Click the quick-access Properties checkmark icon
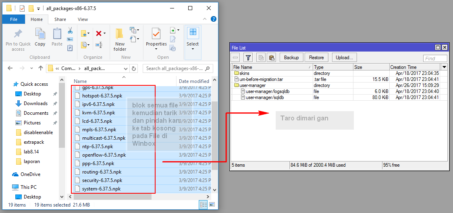Viewport: 453px width, 213px height. tap(22, 8)
